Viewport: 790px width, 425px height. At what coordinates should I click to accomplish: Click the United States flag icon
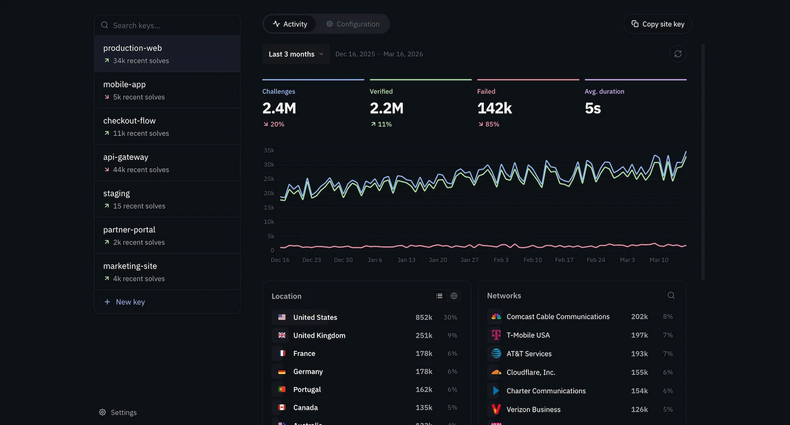(x=282, y=317)
